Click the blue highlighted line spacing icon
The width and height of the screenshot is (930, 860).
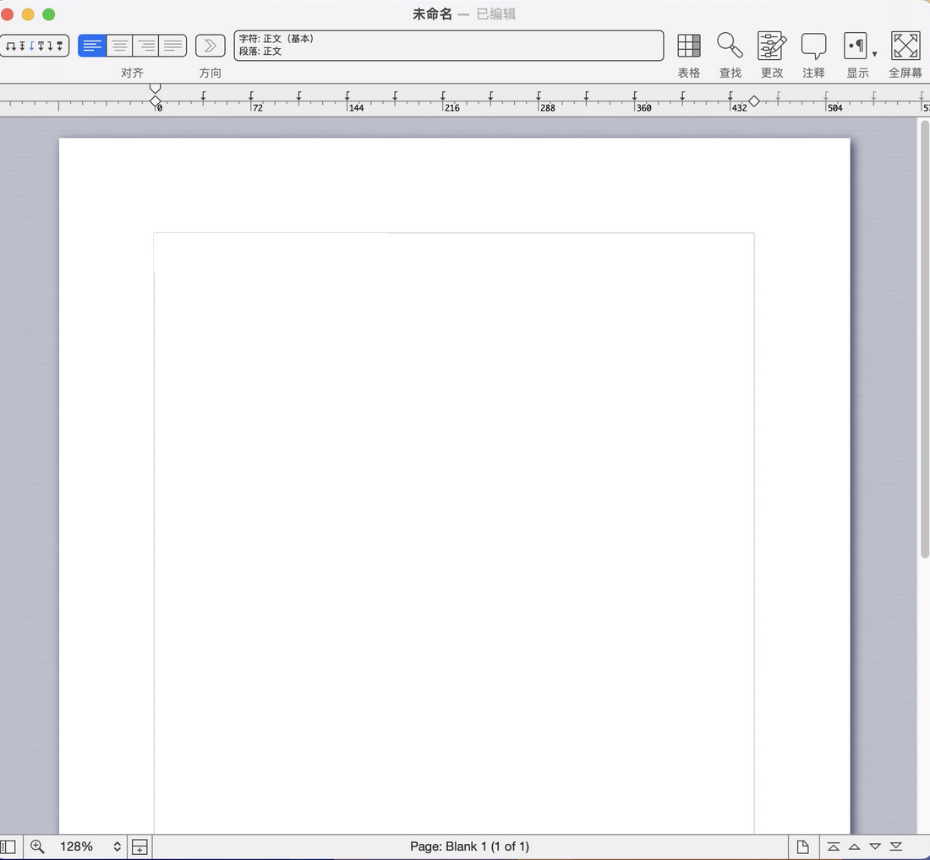[x=31, y=46]
